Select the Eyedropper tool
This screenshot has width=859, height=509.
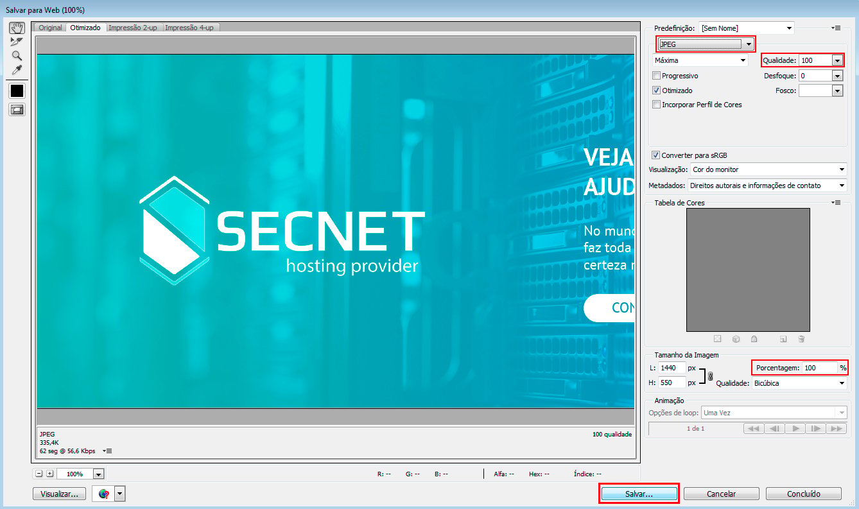click(x=17, y=69)
